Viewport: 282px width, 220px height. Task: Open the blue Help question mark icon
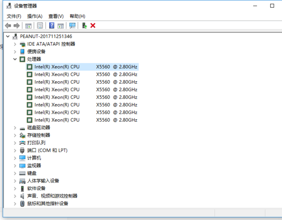point(52,26)
